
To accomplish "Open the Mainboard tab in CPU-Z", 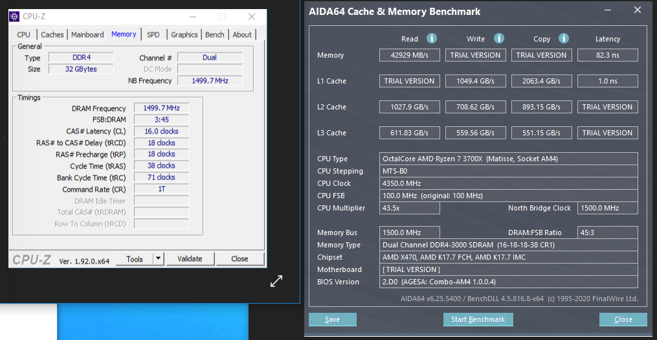I will [87, 35].
